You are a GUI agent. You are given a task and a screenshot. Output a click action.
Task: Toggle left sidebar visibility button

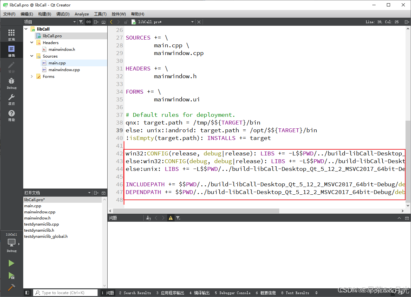click(27, 292)
